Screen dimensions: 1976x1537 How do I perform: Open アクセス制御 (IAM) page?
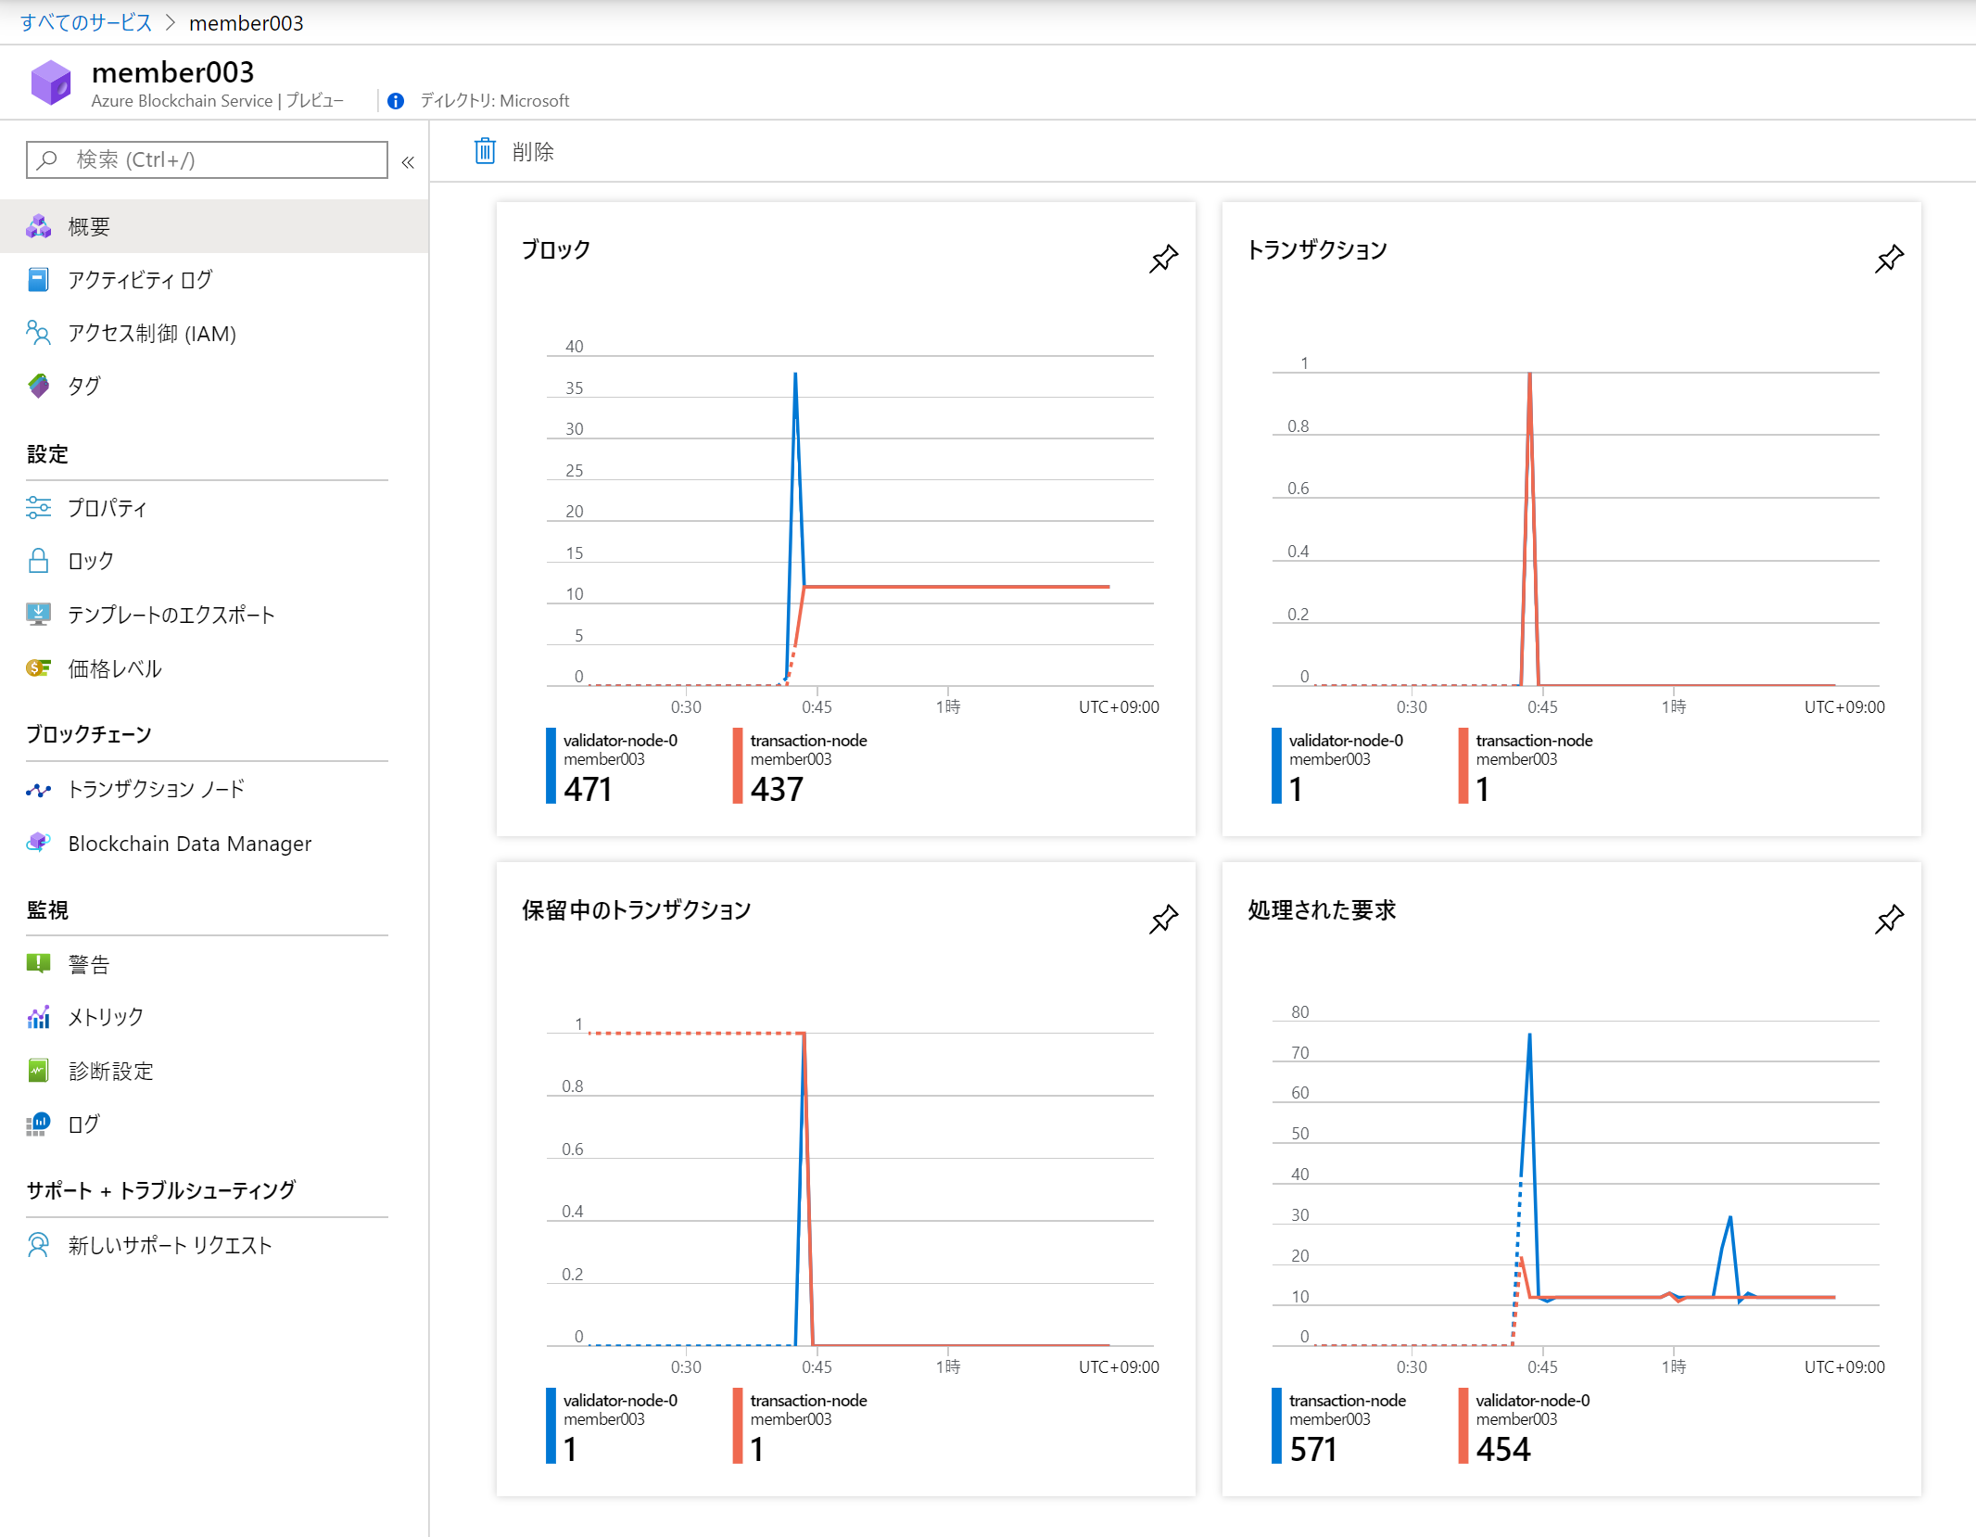click(x=152, y=334)
